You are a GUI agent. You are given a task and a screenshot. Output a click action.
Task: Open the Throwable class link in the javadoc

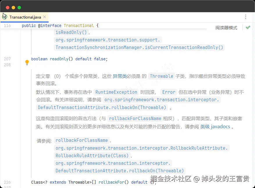(161, 76)
